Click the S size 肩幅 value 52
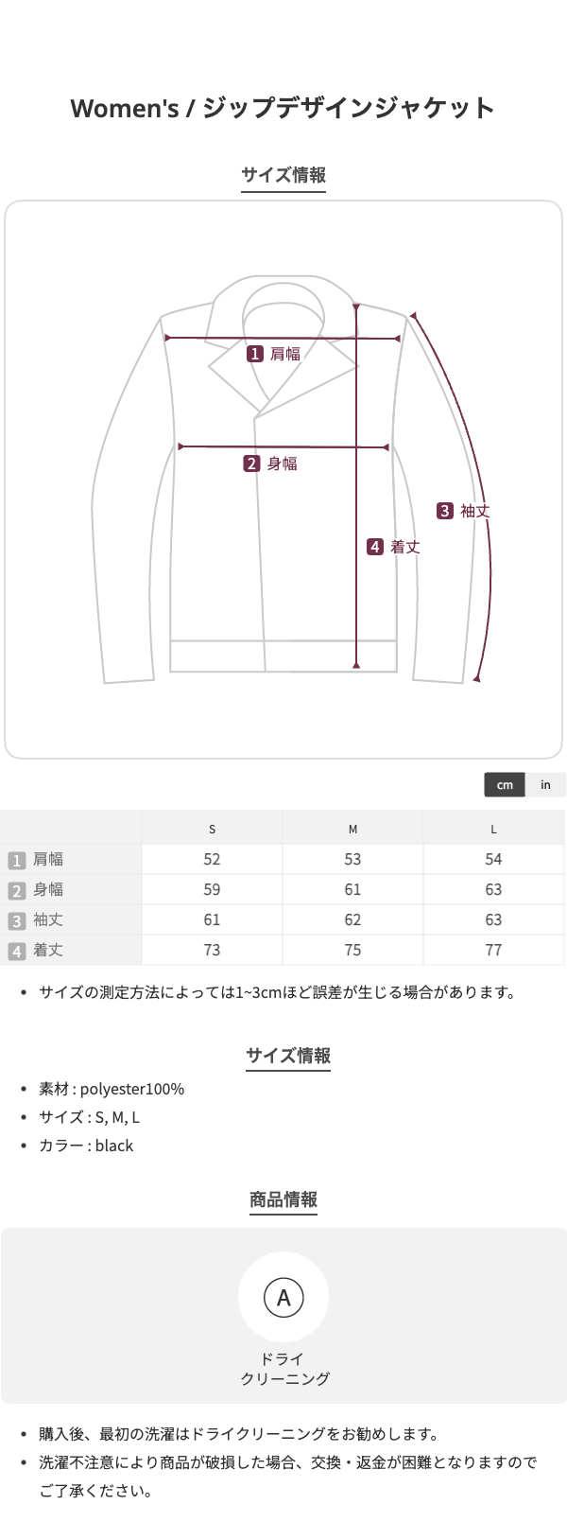 tap(212, 859)
